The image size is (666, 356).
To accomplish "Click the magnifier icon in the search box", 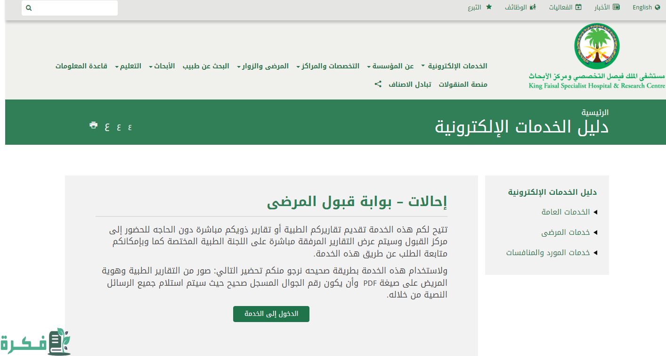I will pyautogui.click(x=29, y=8).
